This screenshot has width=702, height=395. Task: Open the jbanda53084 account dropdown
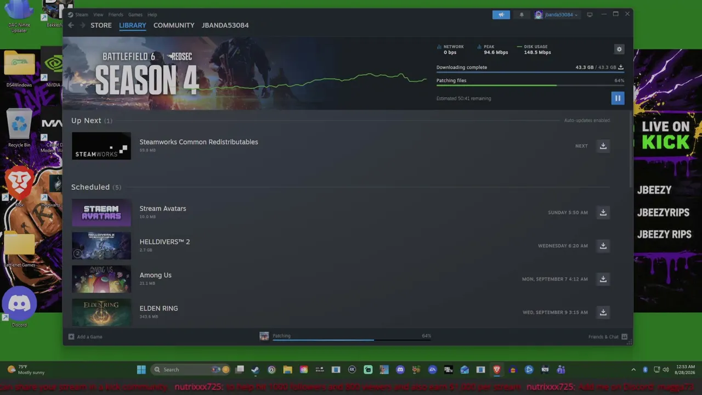tap(557, 15)
